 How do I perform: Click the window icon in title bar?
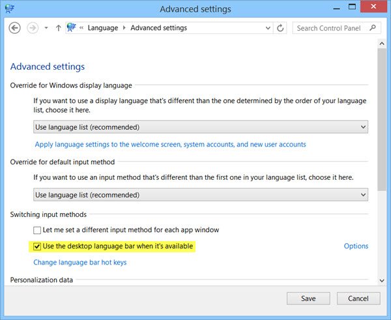click(x=11, y=8)
